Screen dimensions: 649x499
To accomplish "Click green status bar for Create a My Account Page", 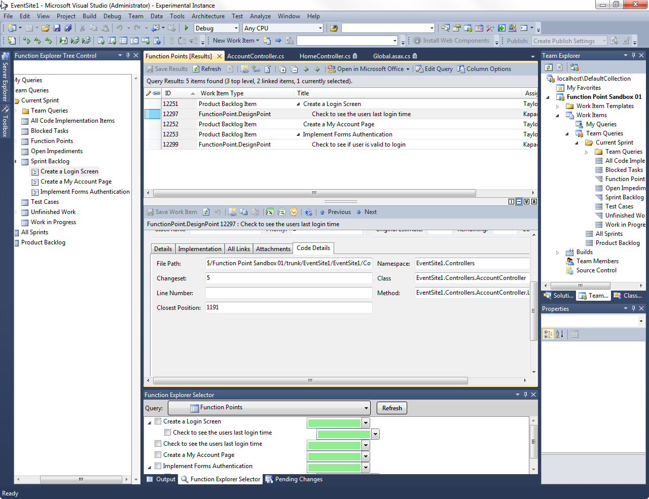I will 334,456.
